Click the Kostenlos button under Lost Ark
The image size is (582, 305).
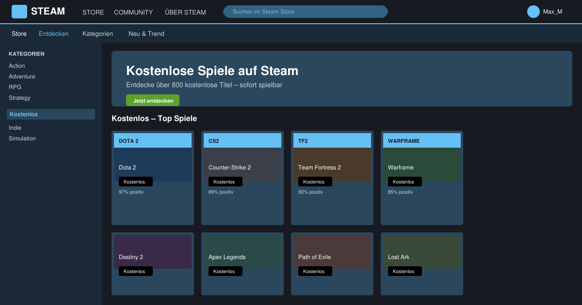(x=405, y=271)
